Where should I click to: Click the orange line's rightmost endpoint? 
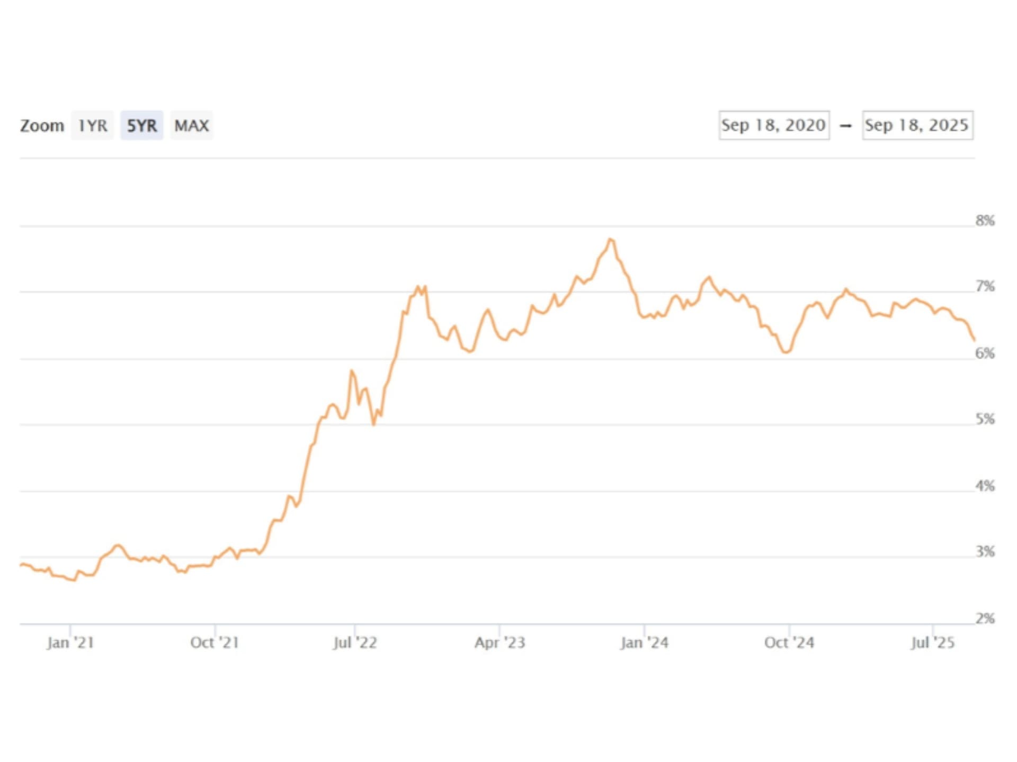(x=974, y=340)
